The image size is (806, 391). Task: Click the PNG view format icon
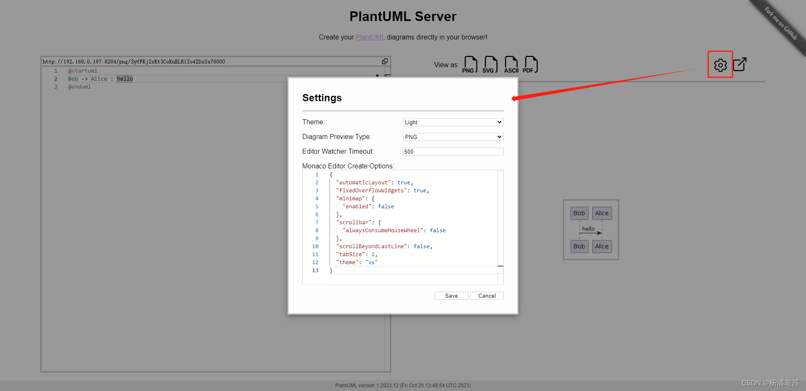pos(469,64)
